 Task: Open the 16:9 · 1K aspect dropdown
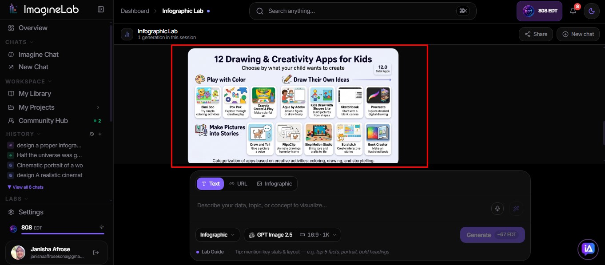(318, 235)
